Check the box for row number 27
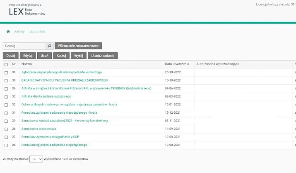The width and height of the screenshot is (296, 173). [6, 137]
